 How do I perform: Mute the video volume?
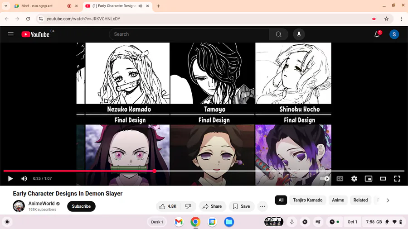pos(24,179)
